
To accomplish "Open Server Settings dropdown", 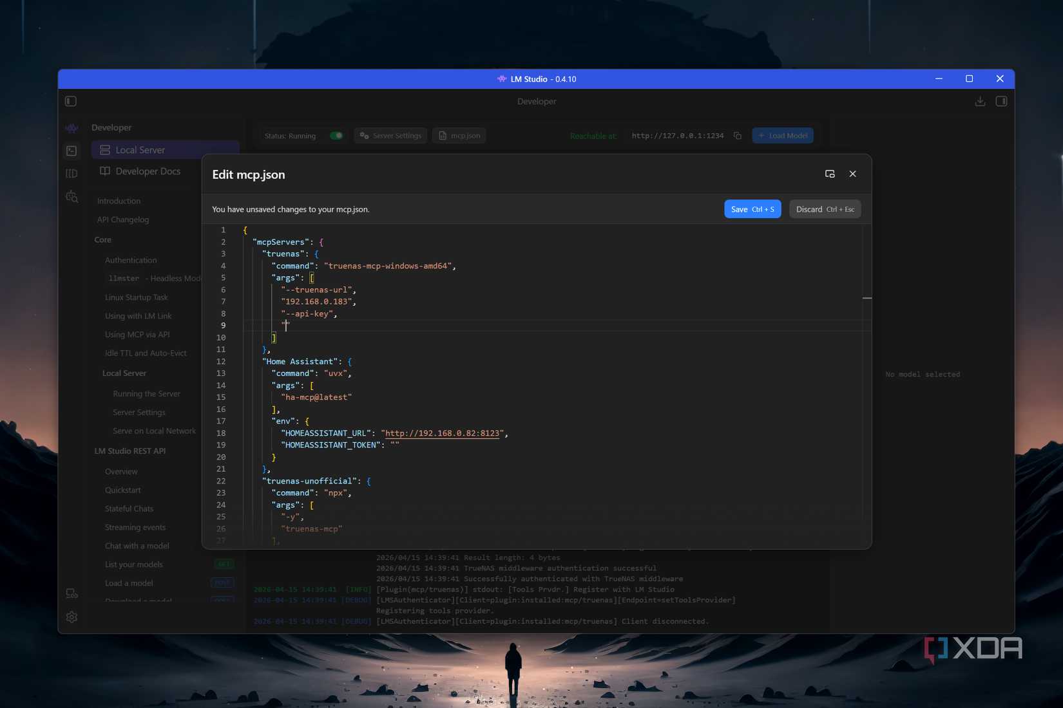I will tap(390, 136).
